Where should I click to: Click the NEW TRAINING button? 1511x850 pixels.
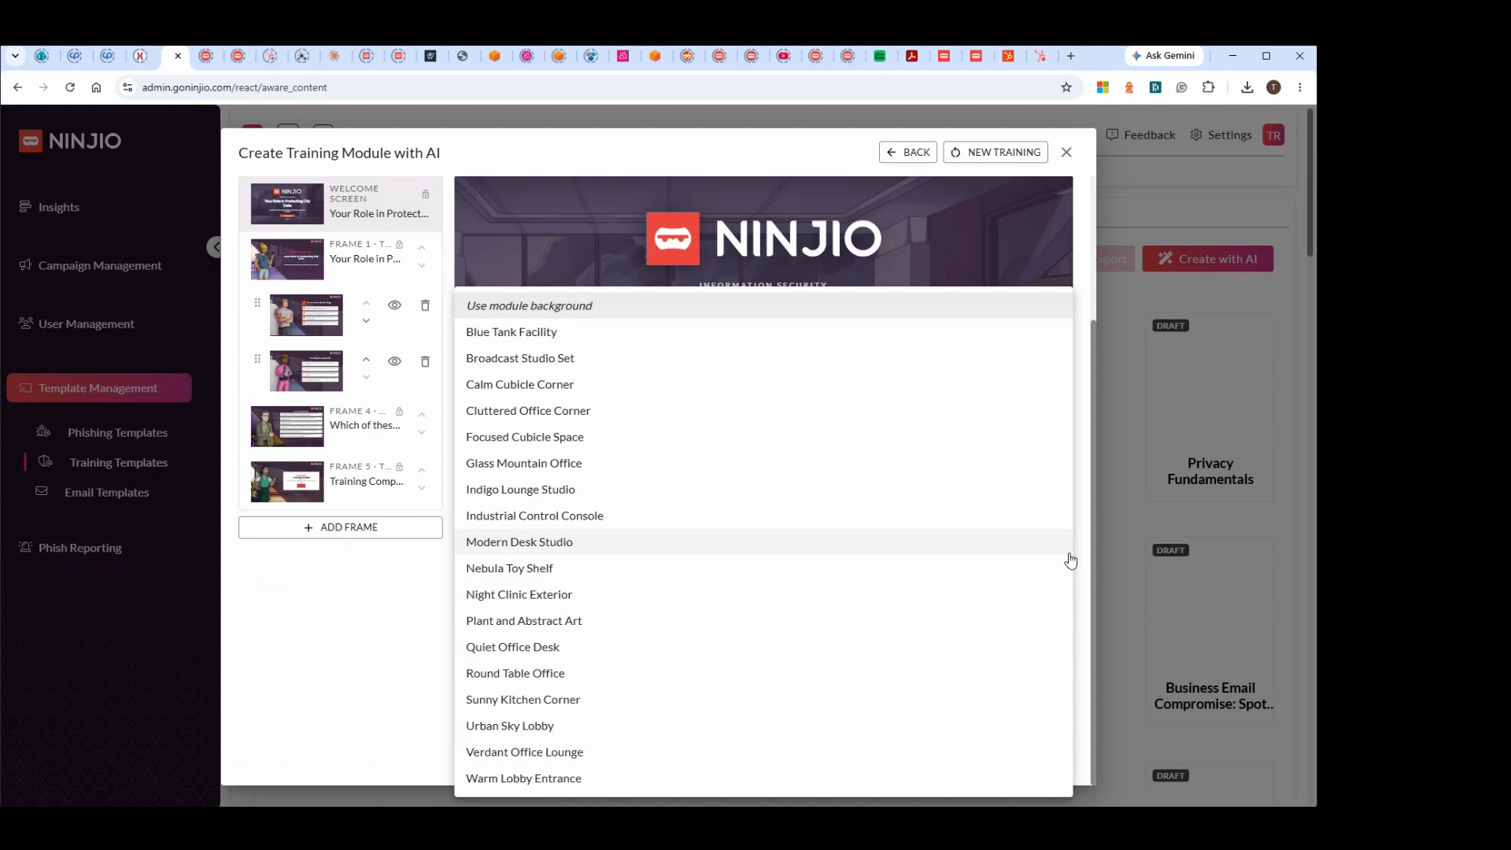996,153
